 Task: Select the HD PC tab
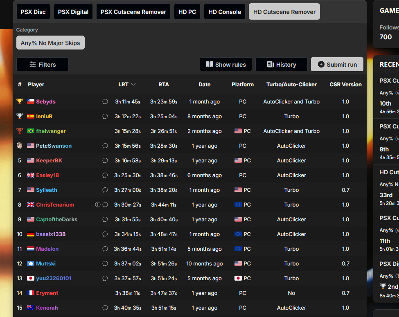pyautogui.click(x=187, y=12)
